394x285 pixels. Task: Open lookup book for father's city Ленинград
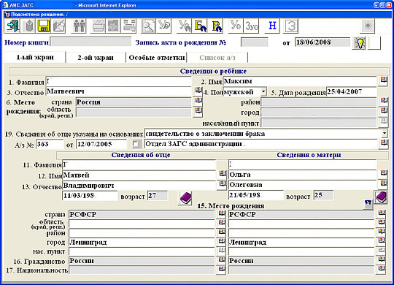pos(221,242)
